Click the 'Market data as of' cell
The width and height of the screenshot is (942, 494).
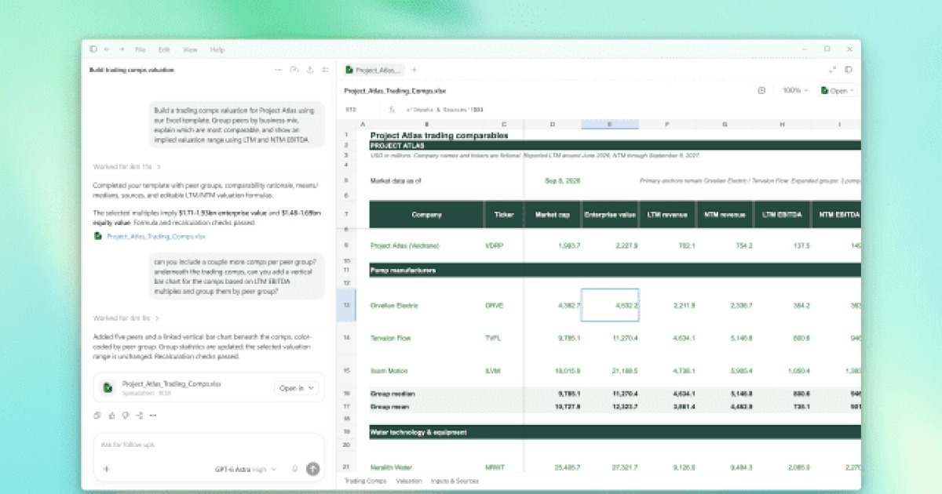click(x=396, y=180)
